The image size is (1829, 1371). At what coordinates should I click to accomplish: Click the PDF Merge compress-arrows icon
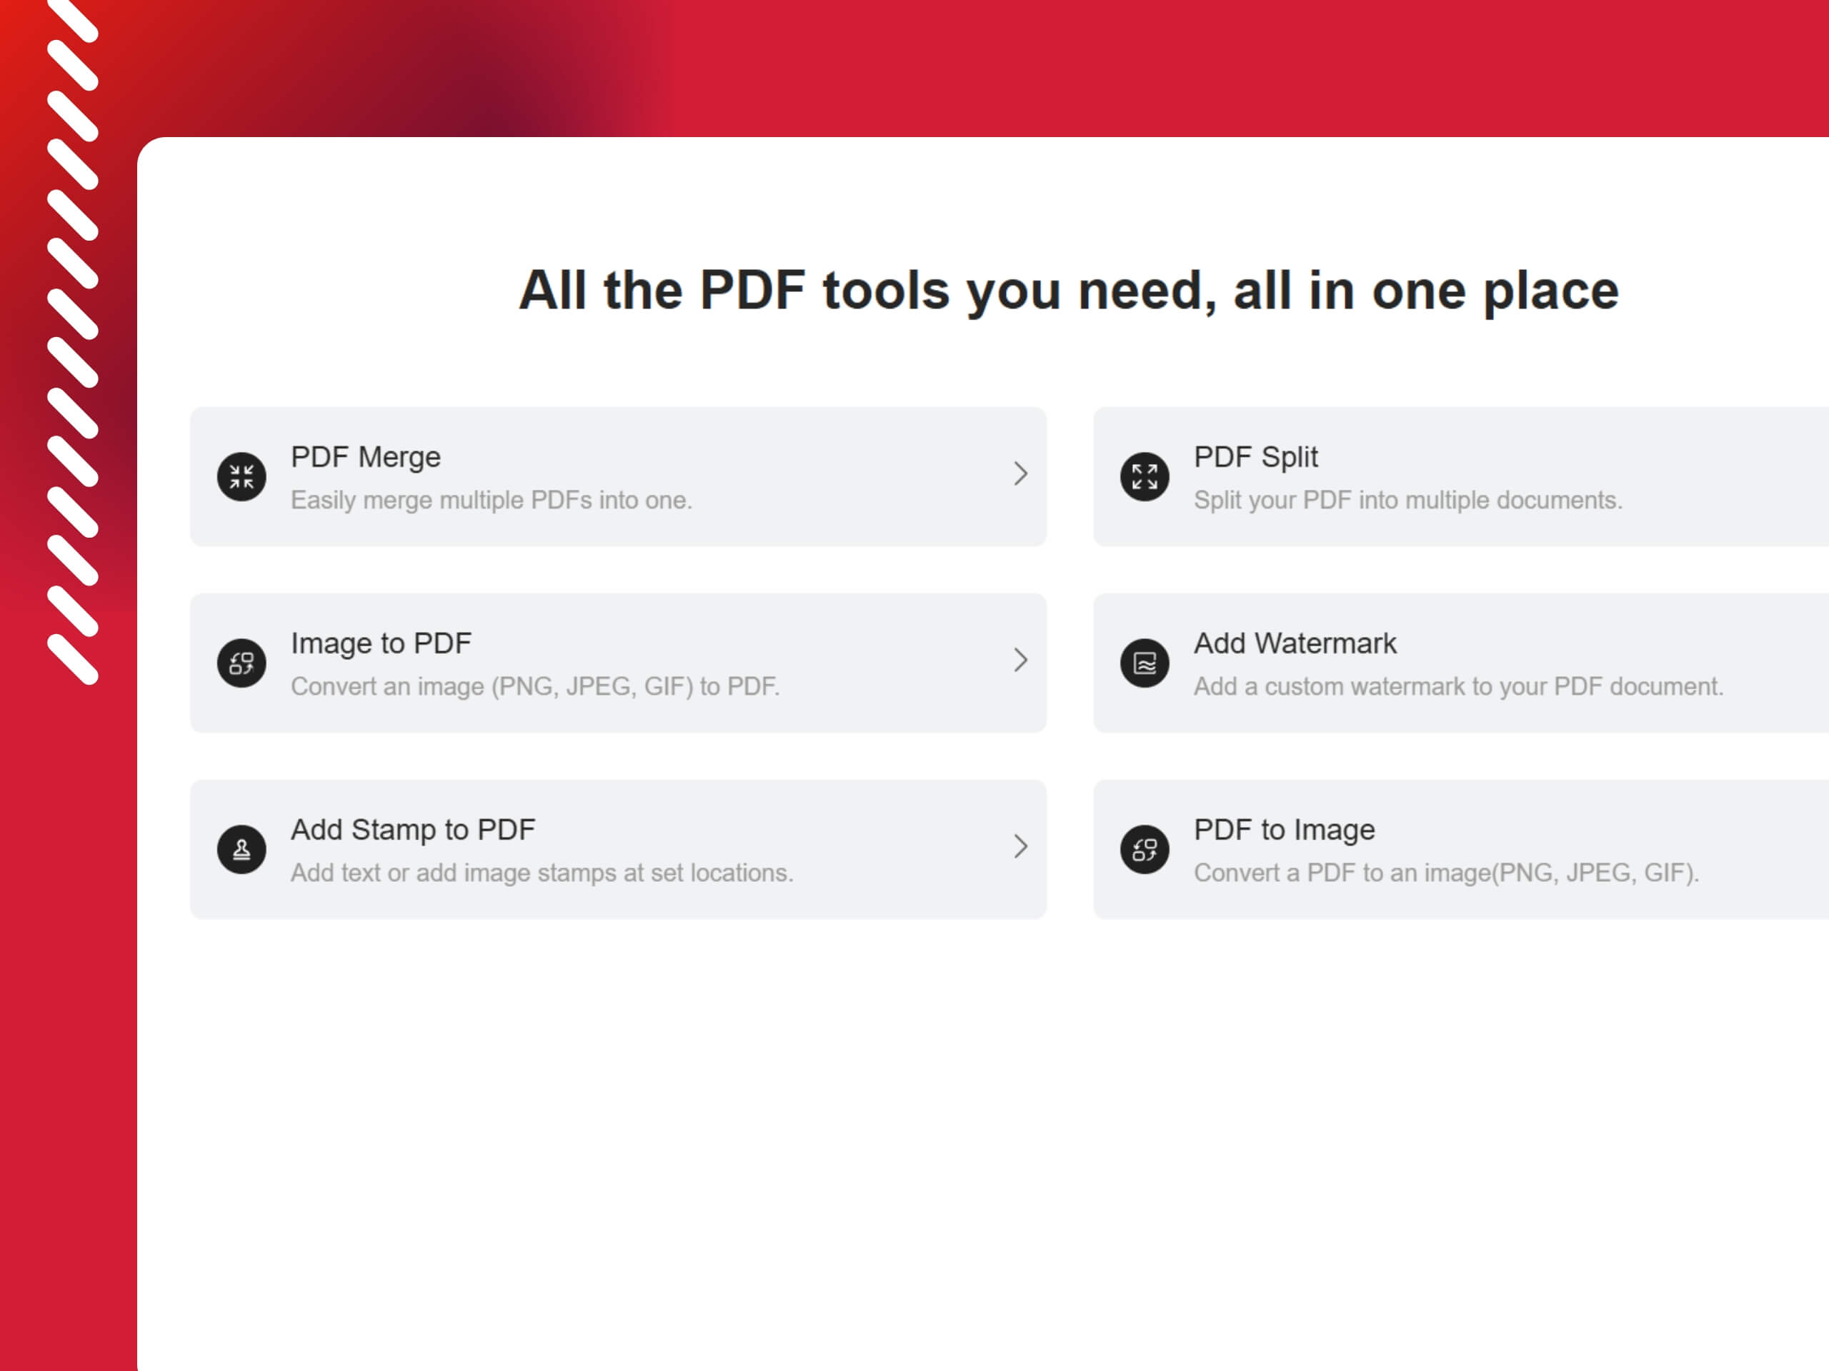click(241, 477)
